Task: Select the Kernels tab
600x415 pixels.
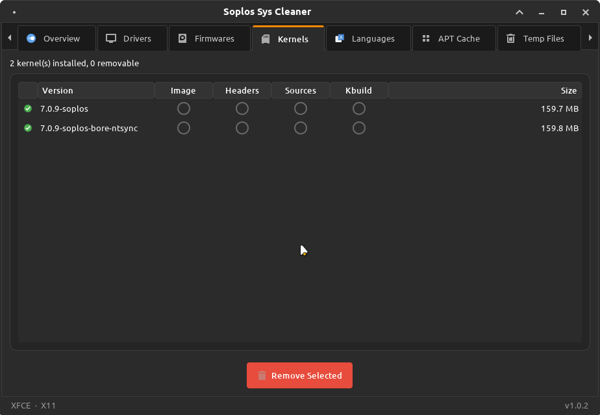Action: pyautogui.click(x=288, y=38)
